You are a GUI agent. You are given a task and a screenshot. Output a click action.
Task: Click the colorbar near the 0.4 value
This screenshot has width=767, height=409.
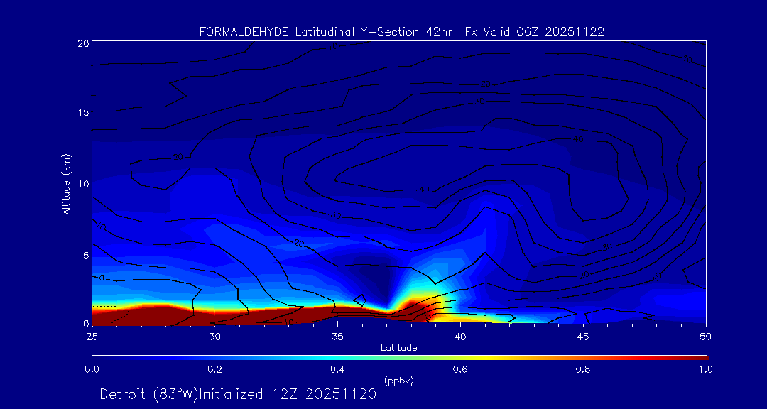338,356
